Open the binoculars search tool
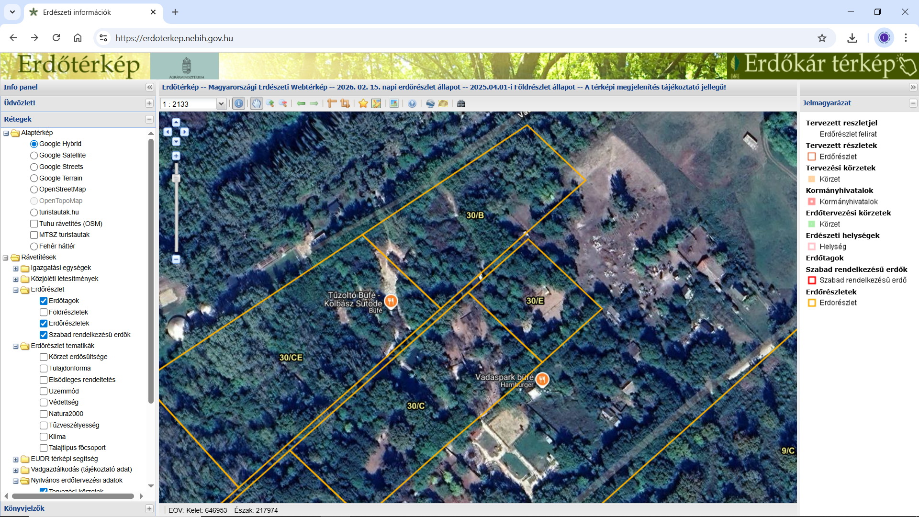 (x=461, y=103)
